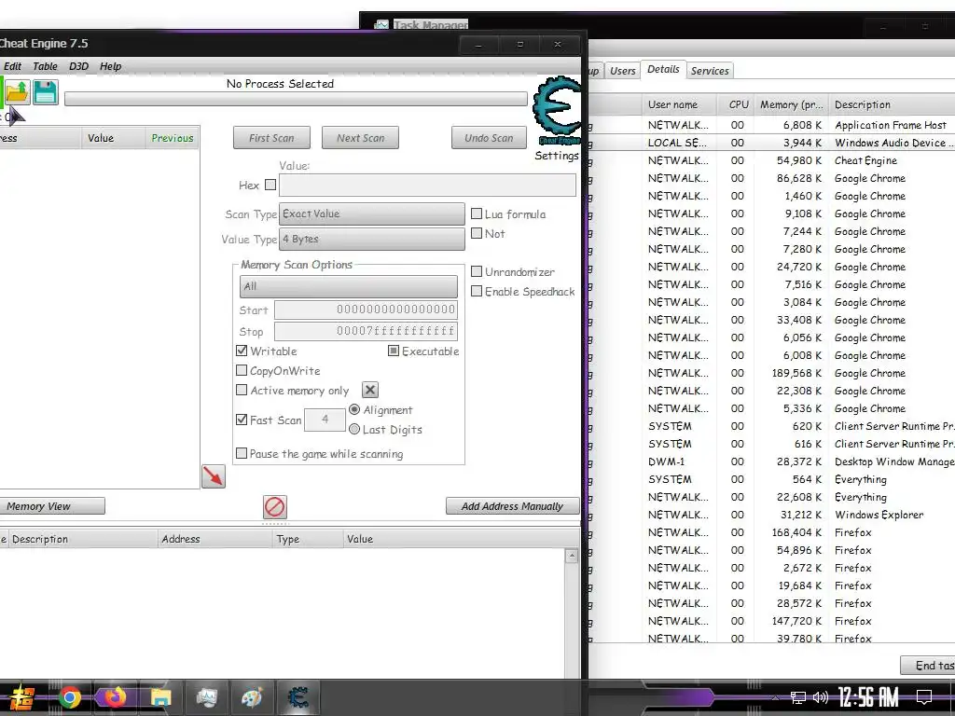
Task: Open Cheat Engine settings logo
Action: [557, 110]
